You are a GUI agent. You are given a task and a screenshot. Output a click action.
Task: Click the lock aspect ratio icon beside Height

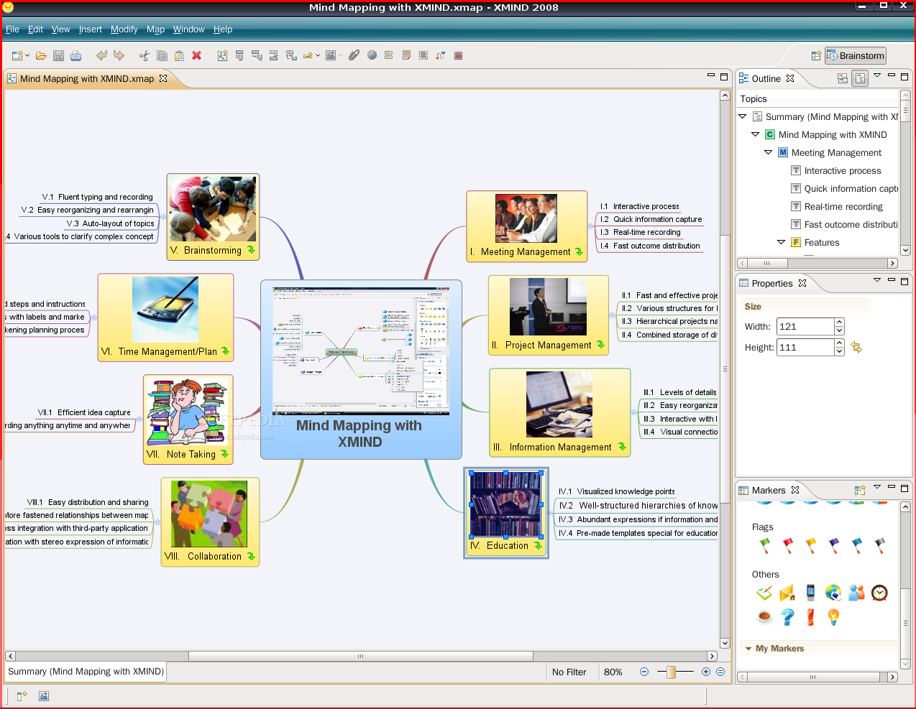pyautogui.click(x=856, y=347)
